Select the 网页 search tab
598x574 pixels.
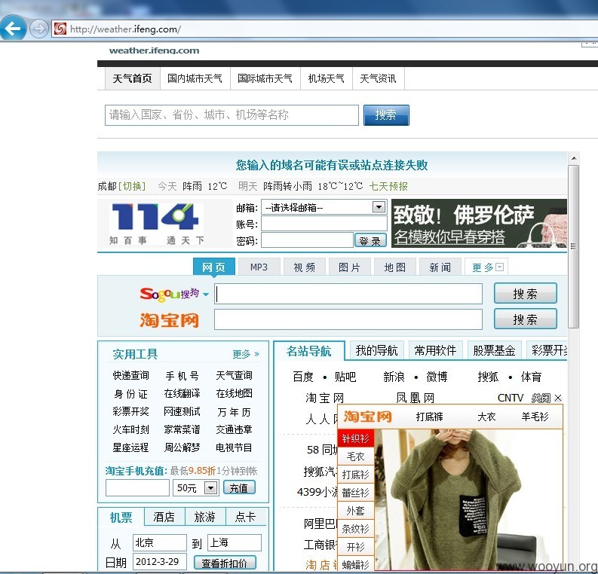click(x=213, y=267)
